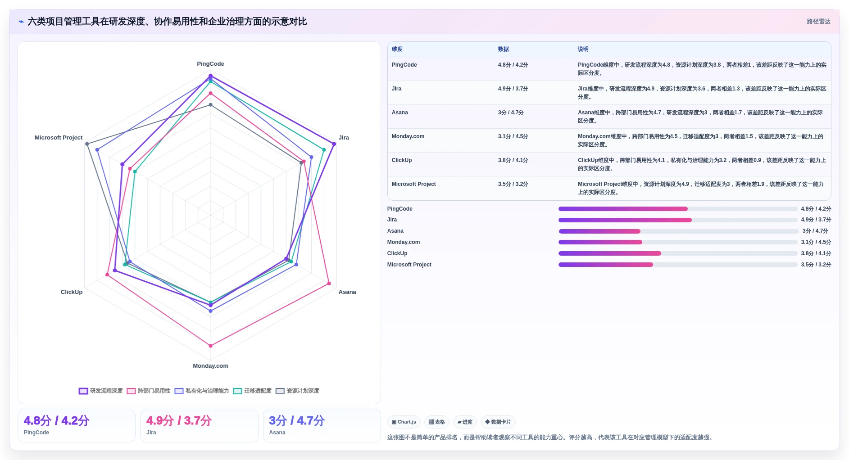The width and height of the screenshot is (849, 460).
Task: Click the chart title heading text
Action: pos(167,22)
